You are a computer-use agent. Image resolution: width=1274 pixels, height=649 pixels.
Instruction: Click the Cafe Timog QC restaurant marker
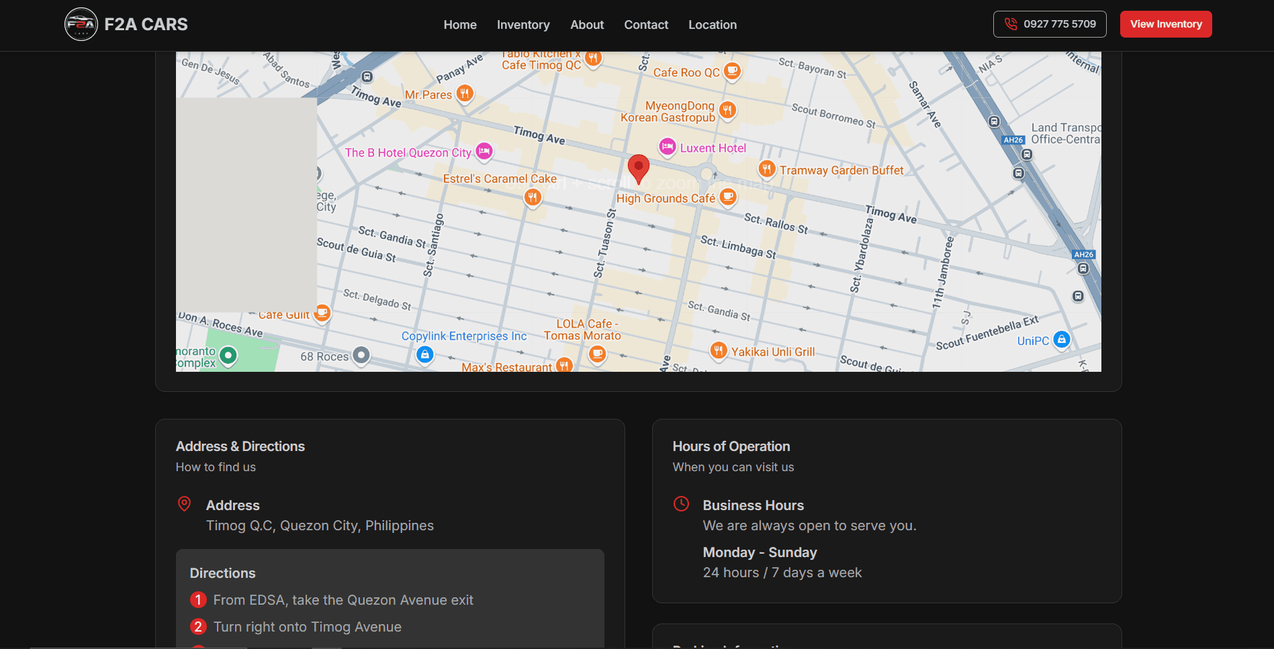pyautogui.click(x=592, y=58)
